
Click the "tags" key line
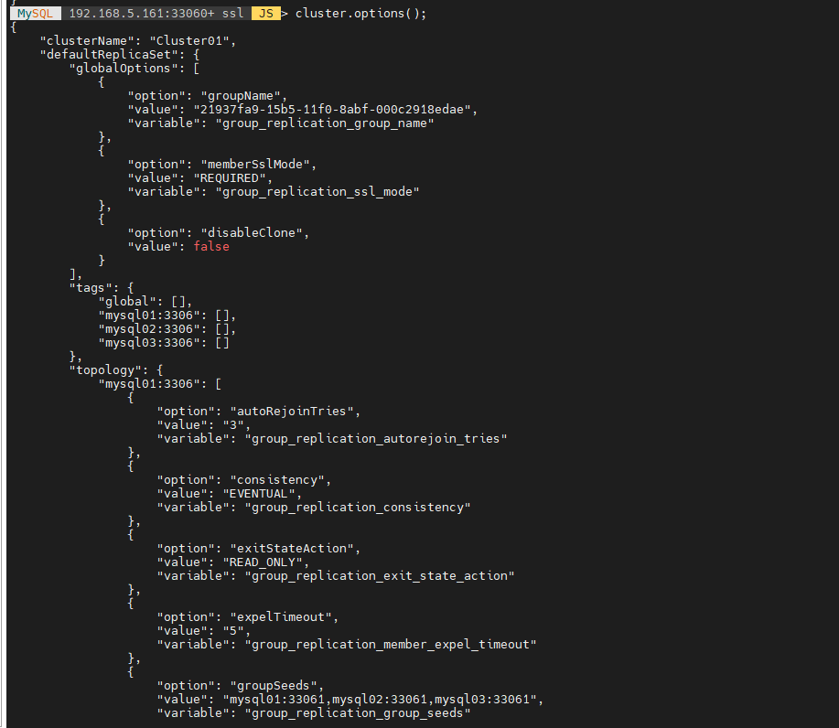pos(102,288)
